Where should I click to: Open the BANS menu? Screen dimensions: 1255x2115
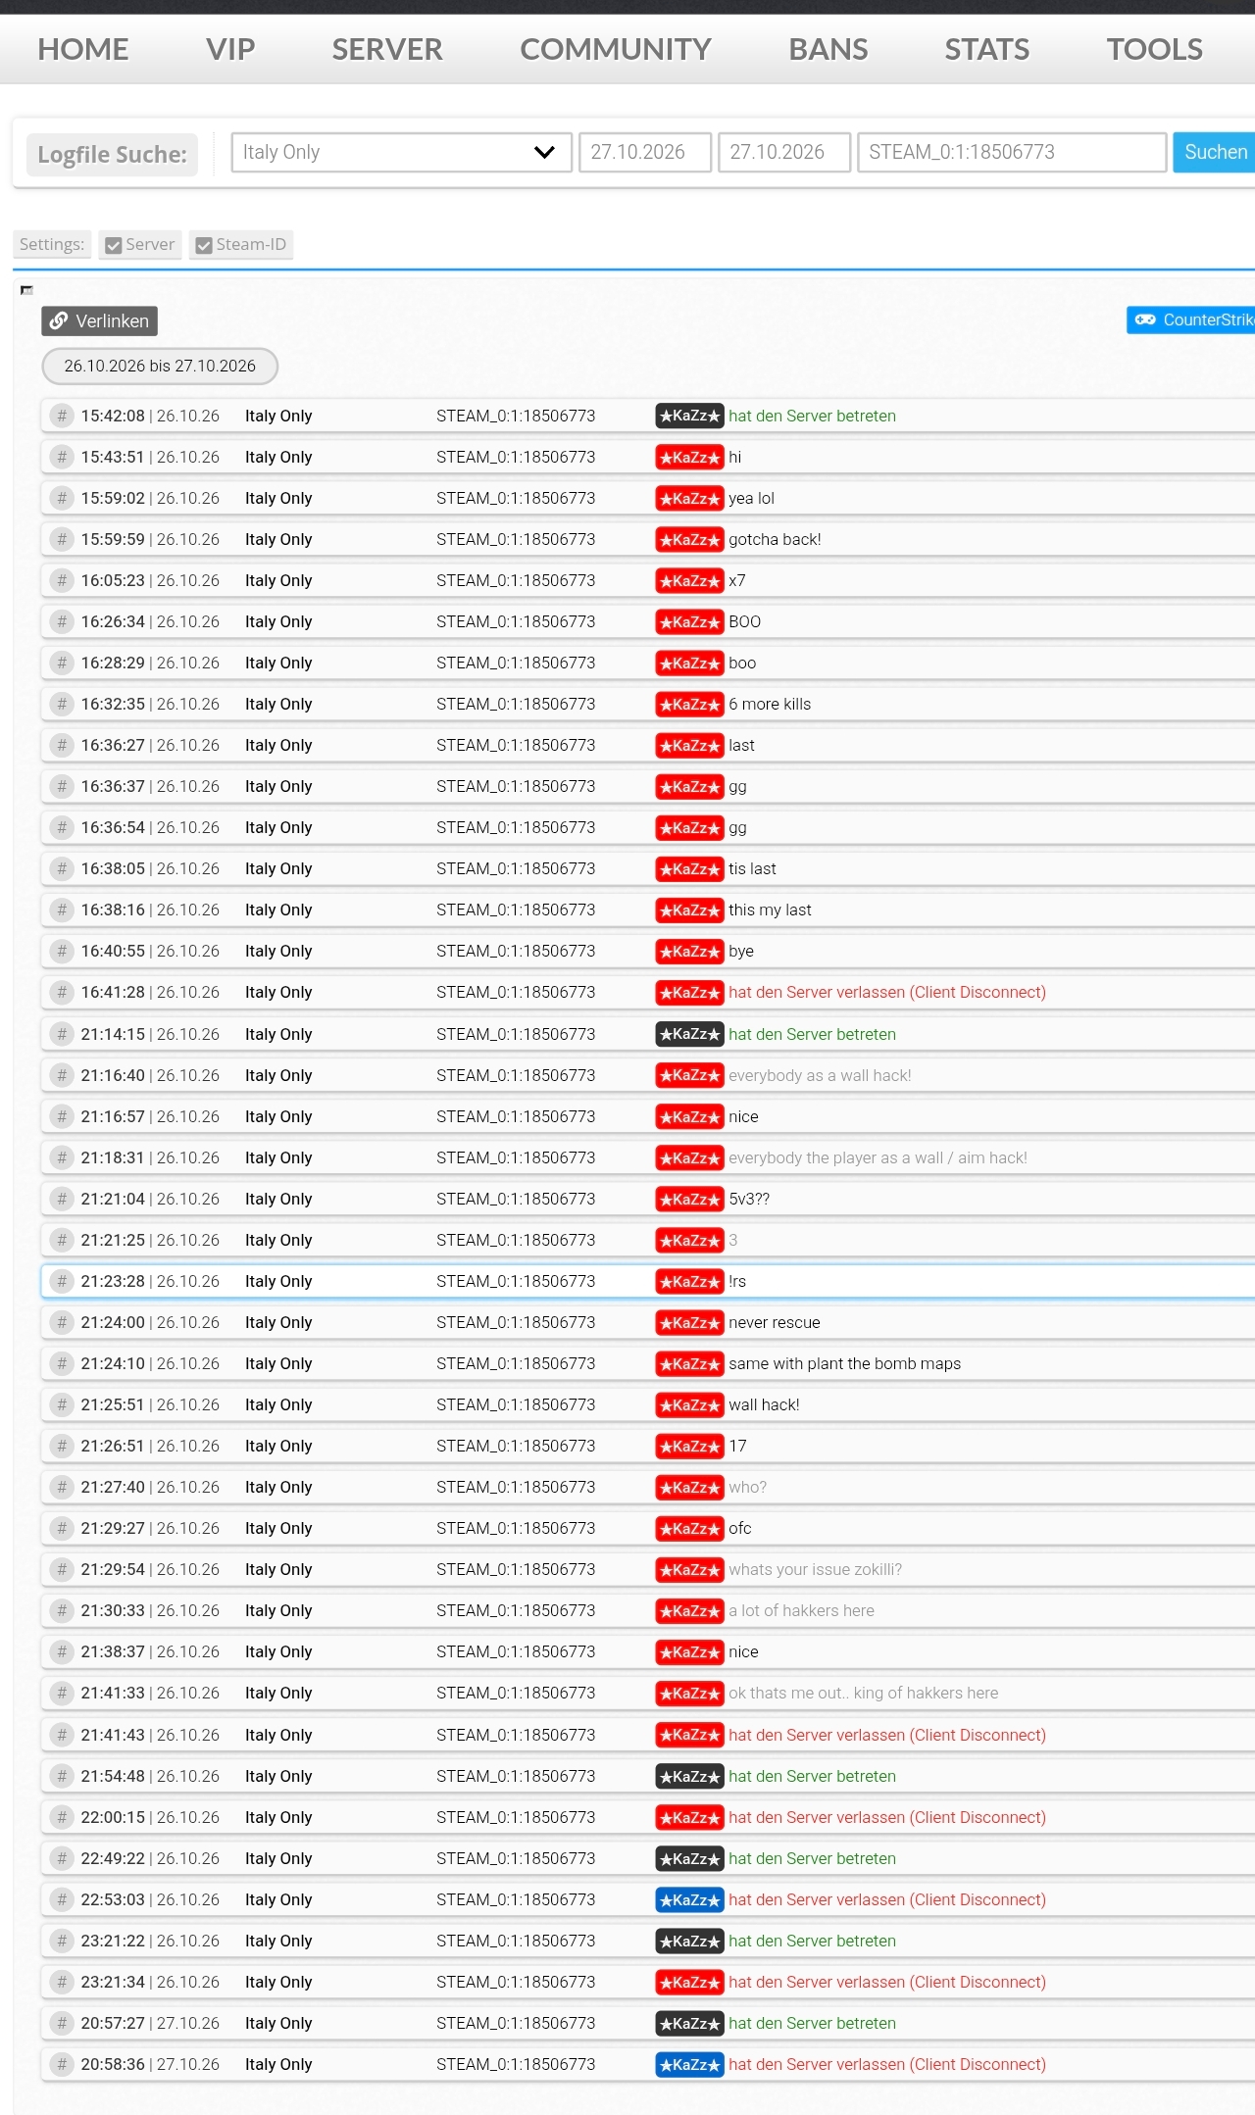(x=828, y=49)
